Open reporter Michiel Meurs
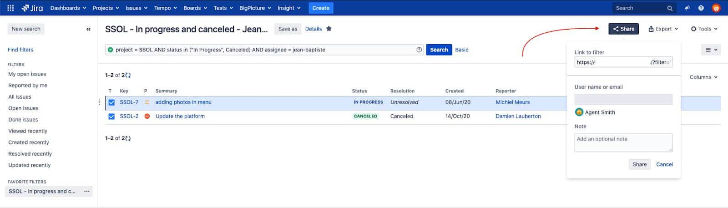Viewport: 728px width, 208px height. 513,102
